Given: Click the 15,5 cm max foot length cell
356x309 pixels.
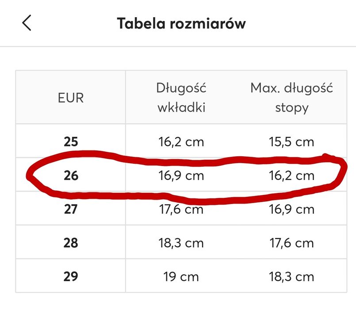Looking at the screenshot, I should [291, 142].
